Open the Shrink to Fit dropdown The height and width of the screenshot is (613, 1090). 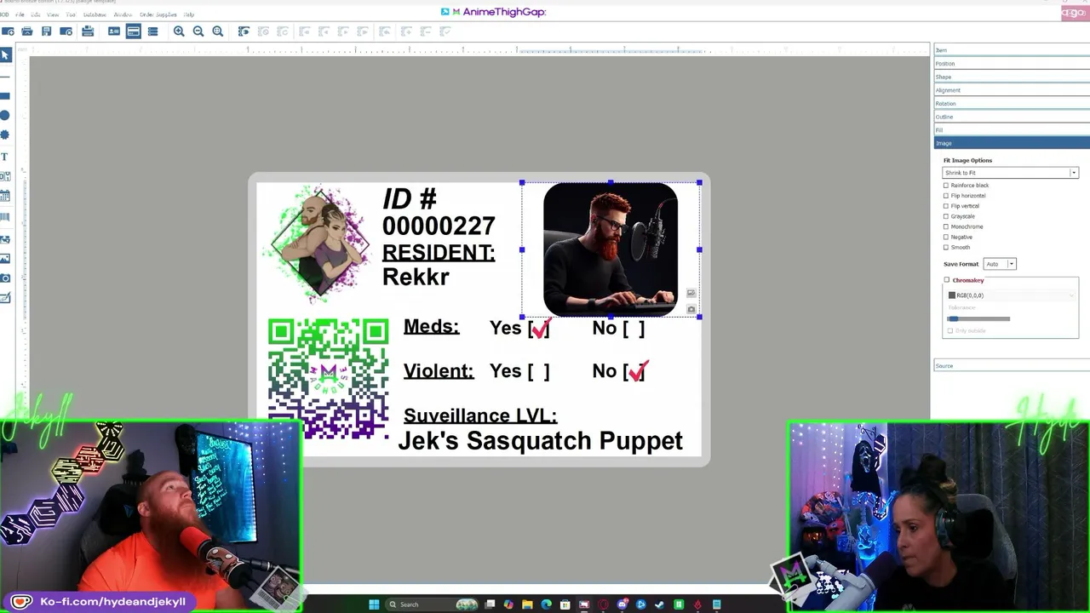[x=1010, y=173]
